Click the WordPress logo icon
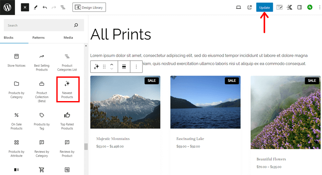 [7, 7]
